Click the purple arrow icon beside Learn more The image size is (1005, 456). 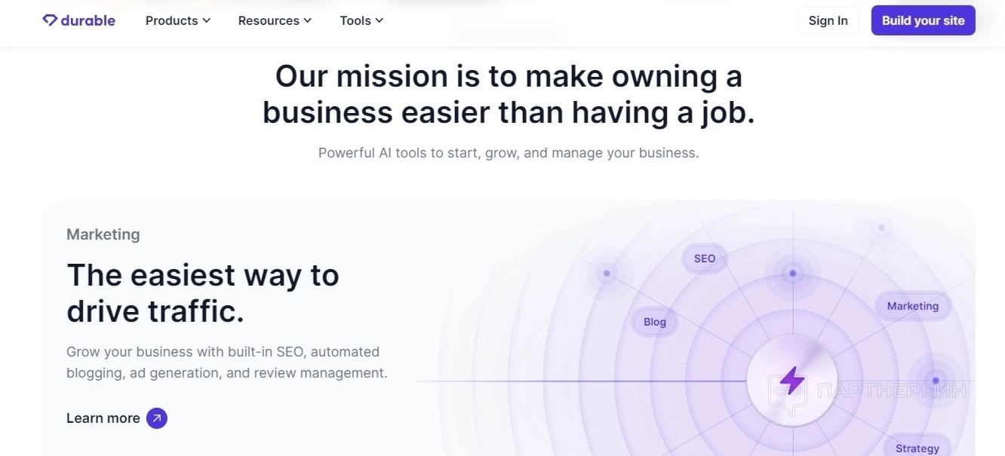(157, 418)
